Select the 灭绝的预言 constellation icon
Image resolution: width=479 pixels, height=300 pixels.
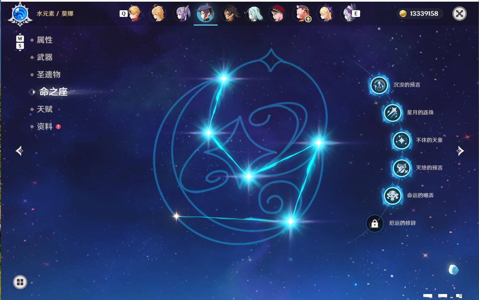coord(401,168)
